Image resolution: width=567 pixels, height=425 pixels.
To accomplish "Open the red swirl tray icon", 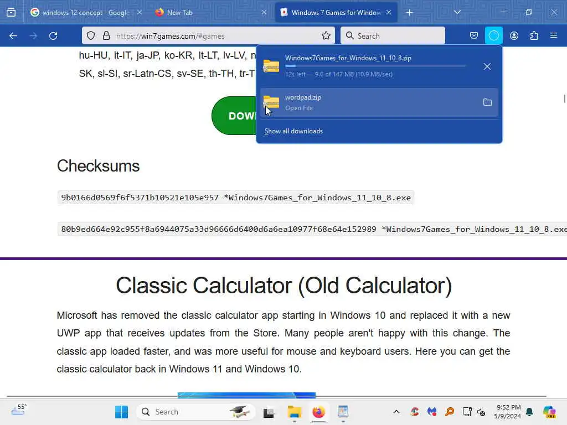I will [415, 412].
